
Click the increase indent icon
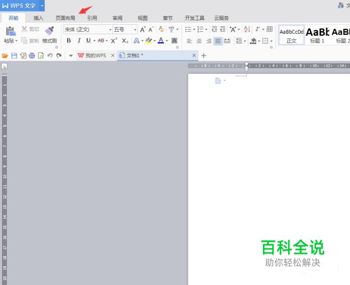223,29
